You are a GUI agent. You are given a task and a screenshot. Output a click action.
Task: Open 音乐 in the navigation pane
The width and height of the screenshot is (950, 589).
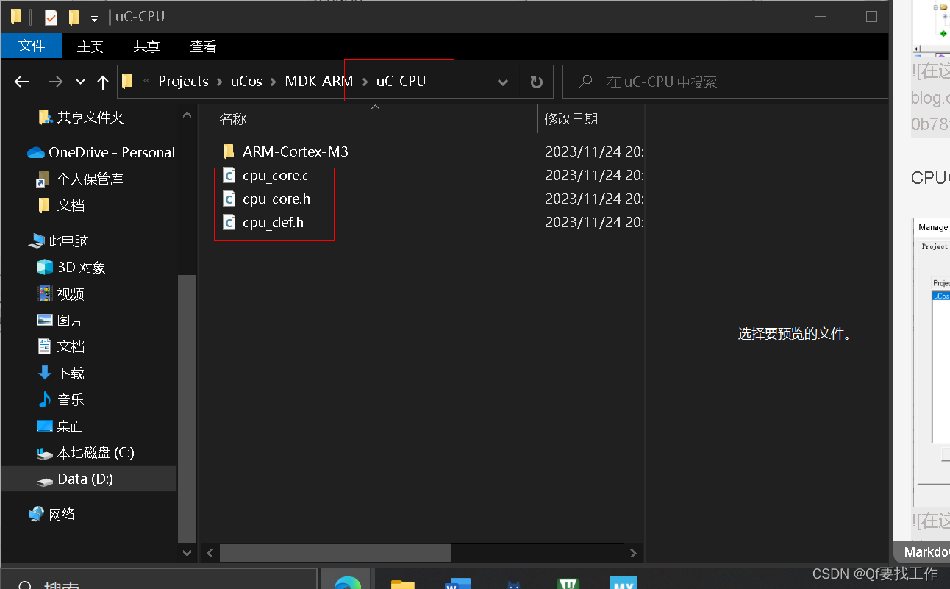click(x=71, y=399)
